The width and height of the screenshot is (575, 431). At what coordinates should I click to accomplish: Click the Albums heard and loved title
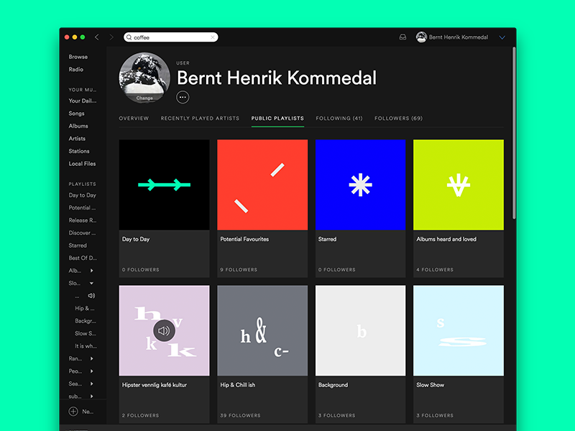pos(446,239)
